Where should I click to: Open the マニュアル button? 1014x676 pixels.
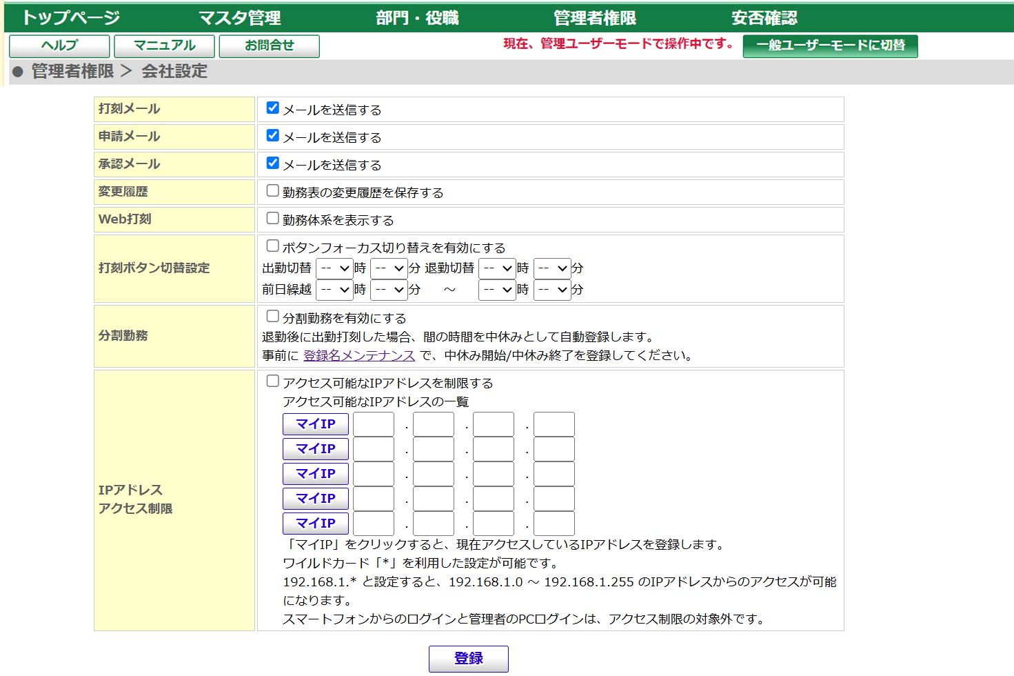pos(164,46)
